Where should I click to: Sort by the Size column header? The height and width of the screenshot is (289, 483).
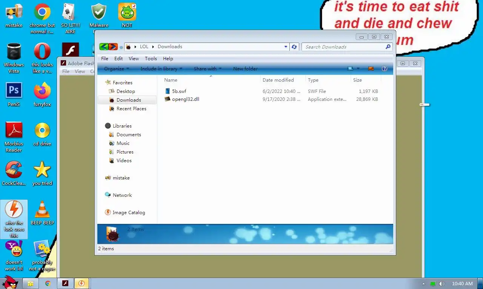coord(366,80)
